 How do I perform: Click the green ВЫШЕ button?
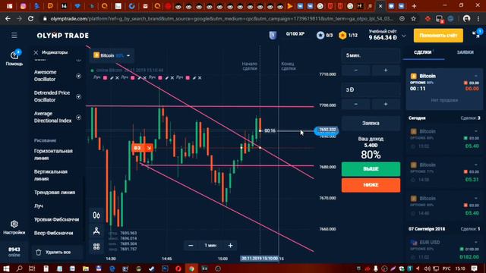coord(371,169)
